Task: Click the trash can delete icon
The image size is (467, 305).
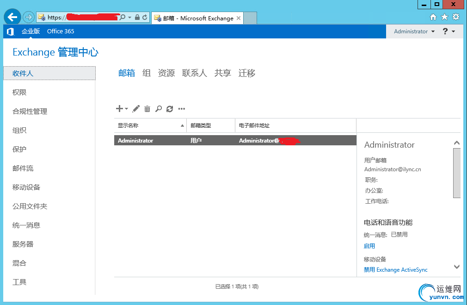Action: pyautogui.click(x=147, y=109)
